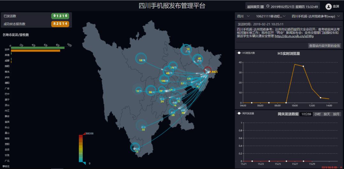Switch gateway chart to 按月 tab

tap(336, 114)
